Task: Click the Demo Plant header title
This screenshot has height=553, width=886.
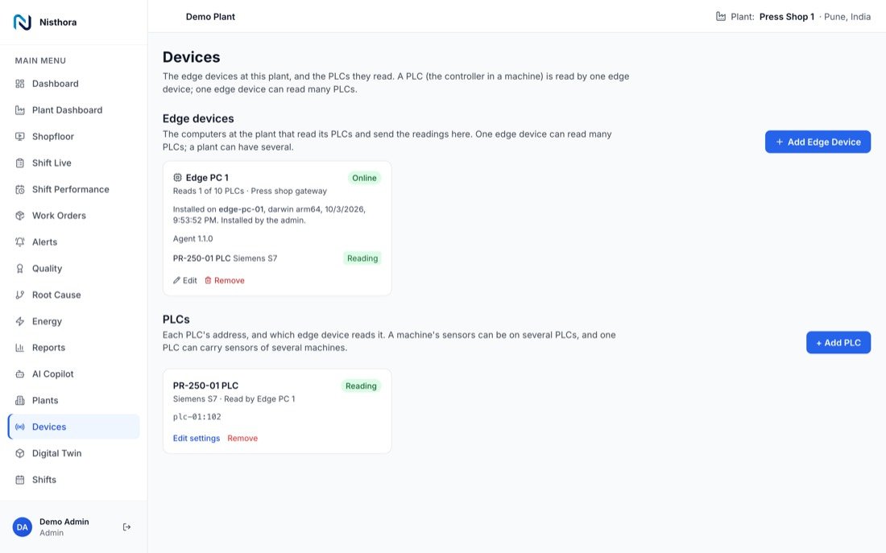Action: [x=210, y=17]
